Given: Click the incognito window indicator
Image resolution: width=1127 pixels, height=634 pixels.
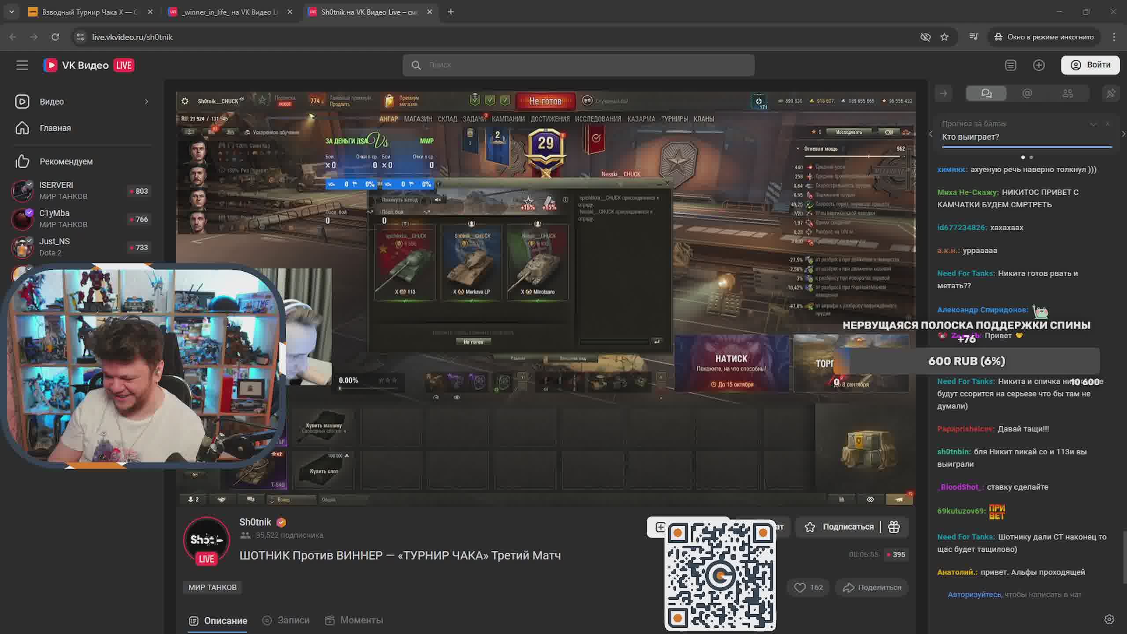Looking at the screenshot, I should pos(1044,37).
